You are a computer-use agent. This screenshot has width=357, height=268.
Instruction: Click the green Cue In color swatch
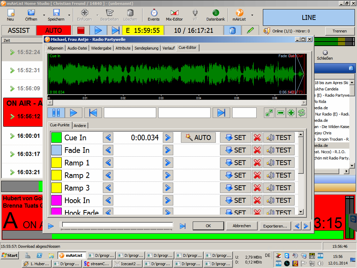56,137
